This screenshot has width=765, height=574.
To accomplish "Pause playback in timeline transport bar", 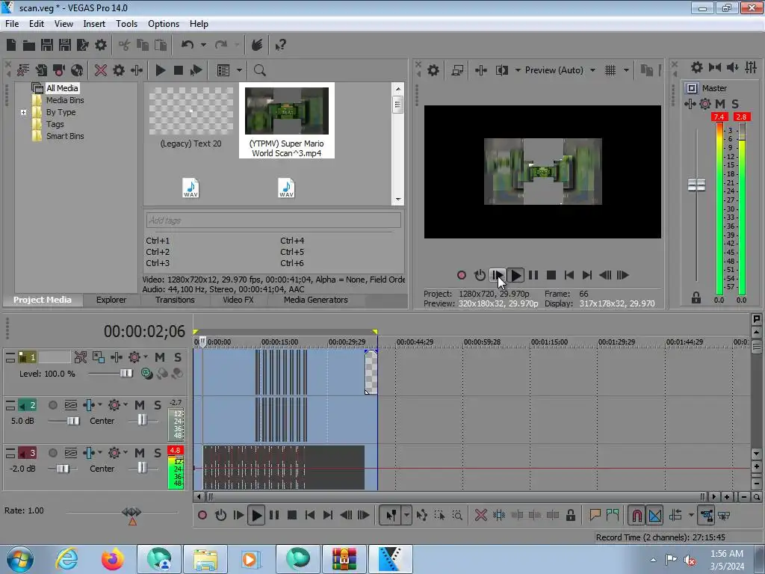I will pos(274,515).
